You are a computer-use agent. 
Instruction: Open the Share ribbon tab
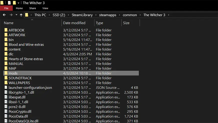pyautogui.click(x=33, y=8)
